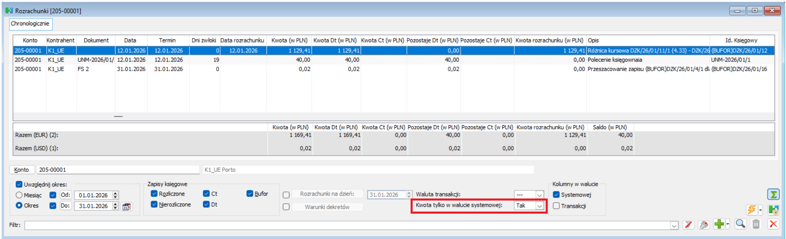Toggle the Nierozliczone checkbox
The image size is (786, 239).
(154, 204)
